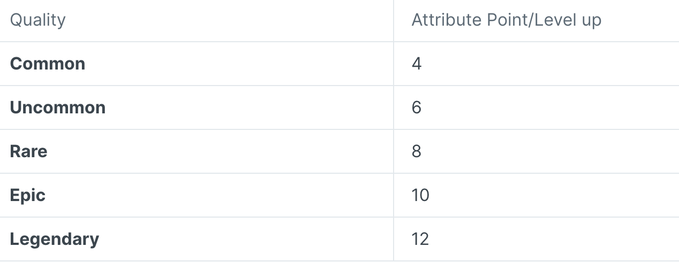Click the value 6 for Uncommon
Image resolution: width=679 pixels, height=262 pixels.
click(417, 107)
